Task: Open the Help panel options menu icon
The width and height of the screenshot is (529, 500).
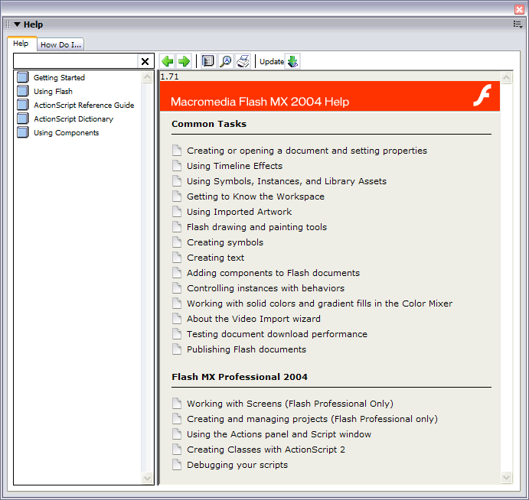Action: point(518,24)
